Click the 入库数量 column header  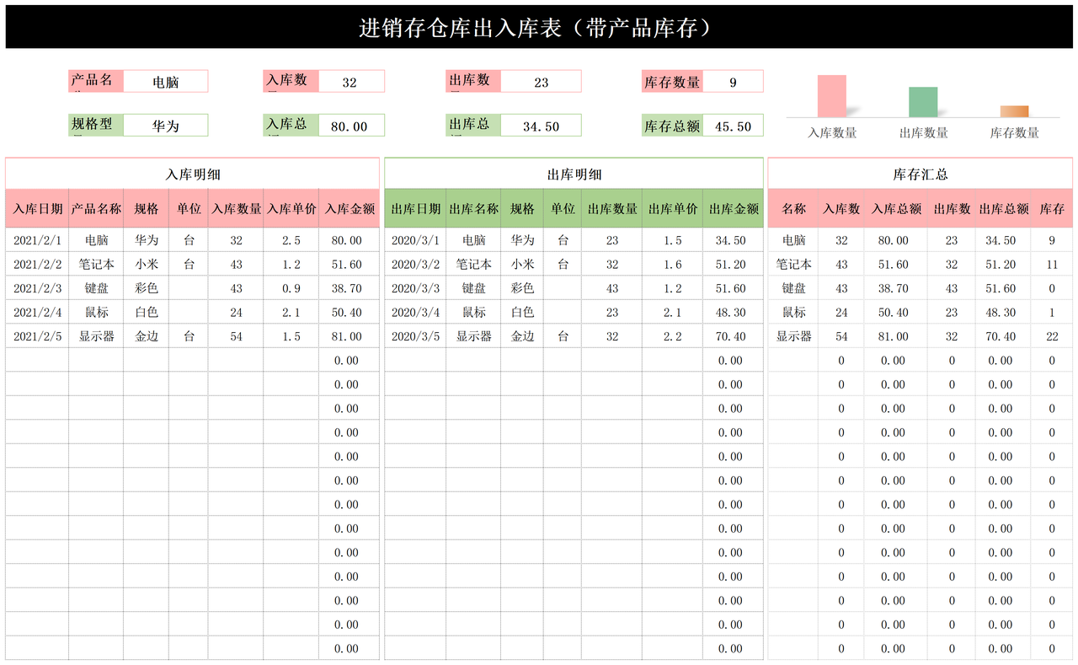pos(236,208)
